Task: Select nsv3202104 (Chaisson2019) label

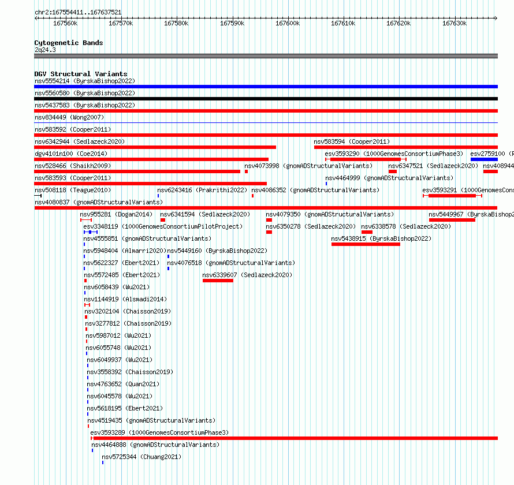Action: click(128, 311)
